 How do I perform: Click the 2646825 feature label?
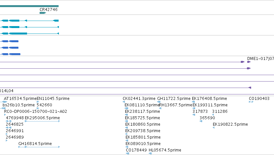point(15,124)
